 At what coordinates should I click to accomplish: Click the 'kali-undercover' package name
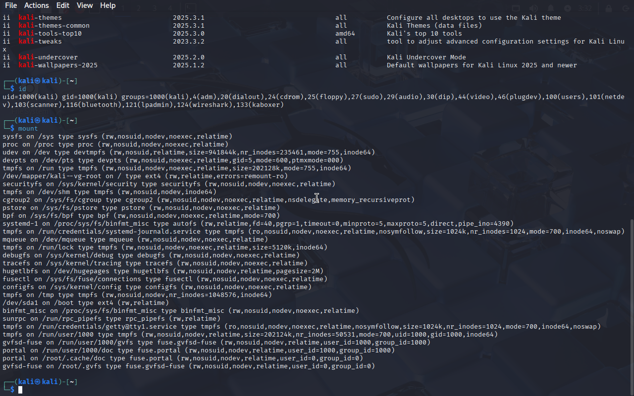[49, 57]
